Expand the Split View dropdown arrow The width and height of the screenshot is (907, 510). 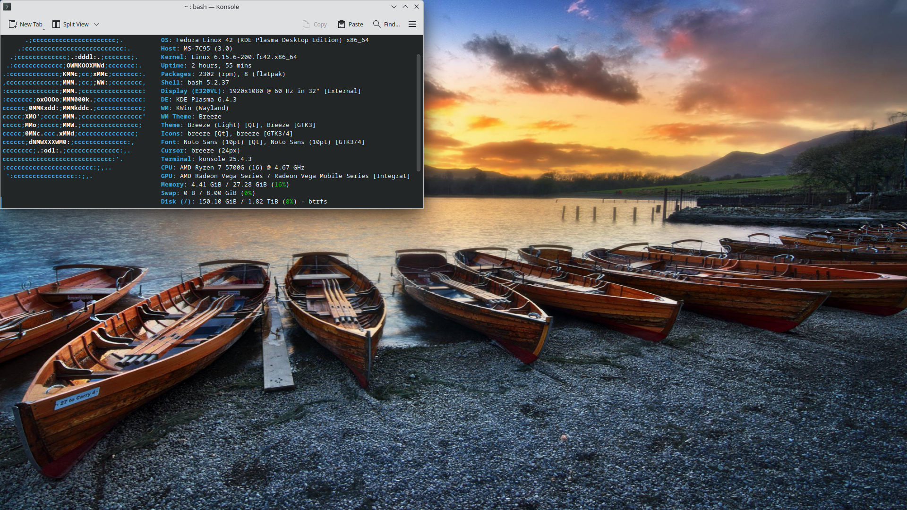tap(96, 24)
